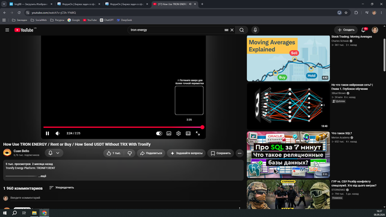
Task: Open the on-screen keyboard in search box
Action: pos(226,30)
